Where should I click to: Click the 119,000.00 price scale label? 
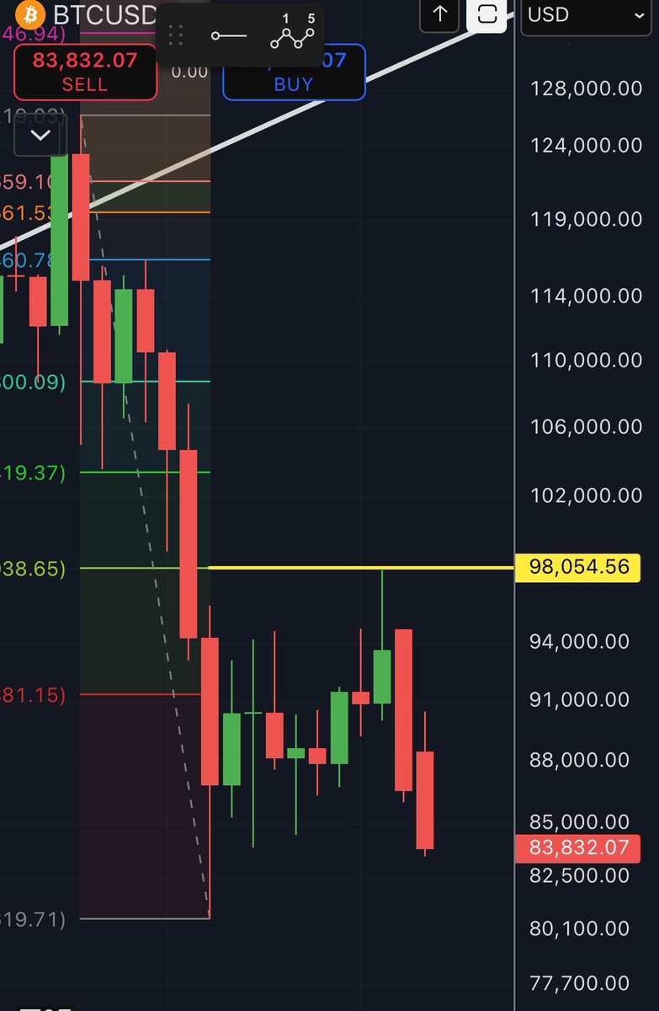586,219
